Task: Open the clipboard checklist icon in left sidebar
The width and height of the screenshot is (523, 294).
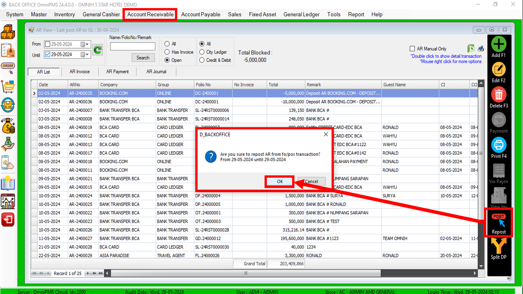Action: [x=8, y=50]
